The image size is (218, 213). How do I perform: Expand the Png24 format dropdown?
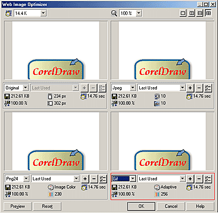[x=26, y=179]
